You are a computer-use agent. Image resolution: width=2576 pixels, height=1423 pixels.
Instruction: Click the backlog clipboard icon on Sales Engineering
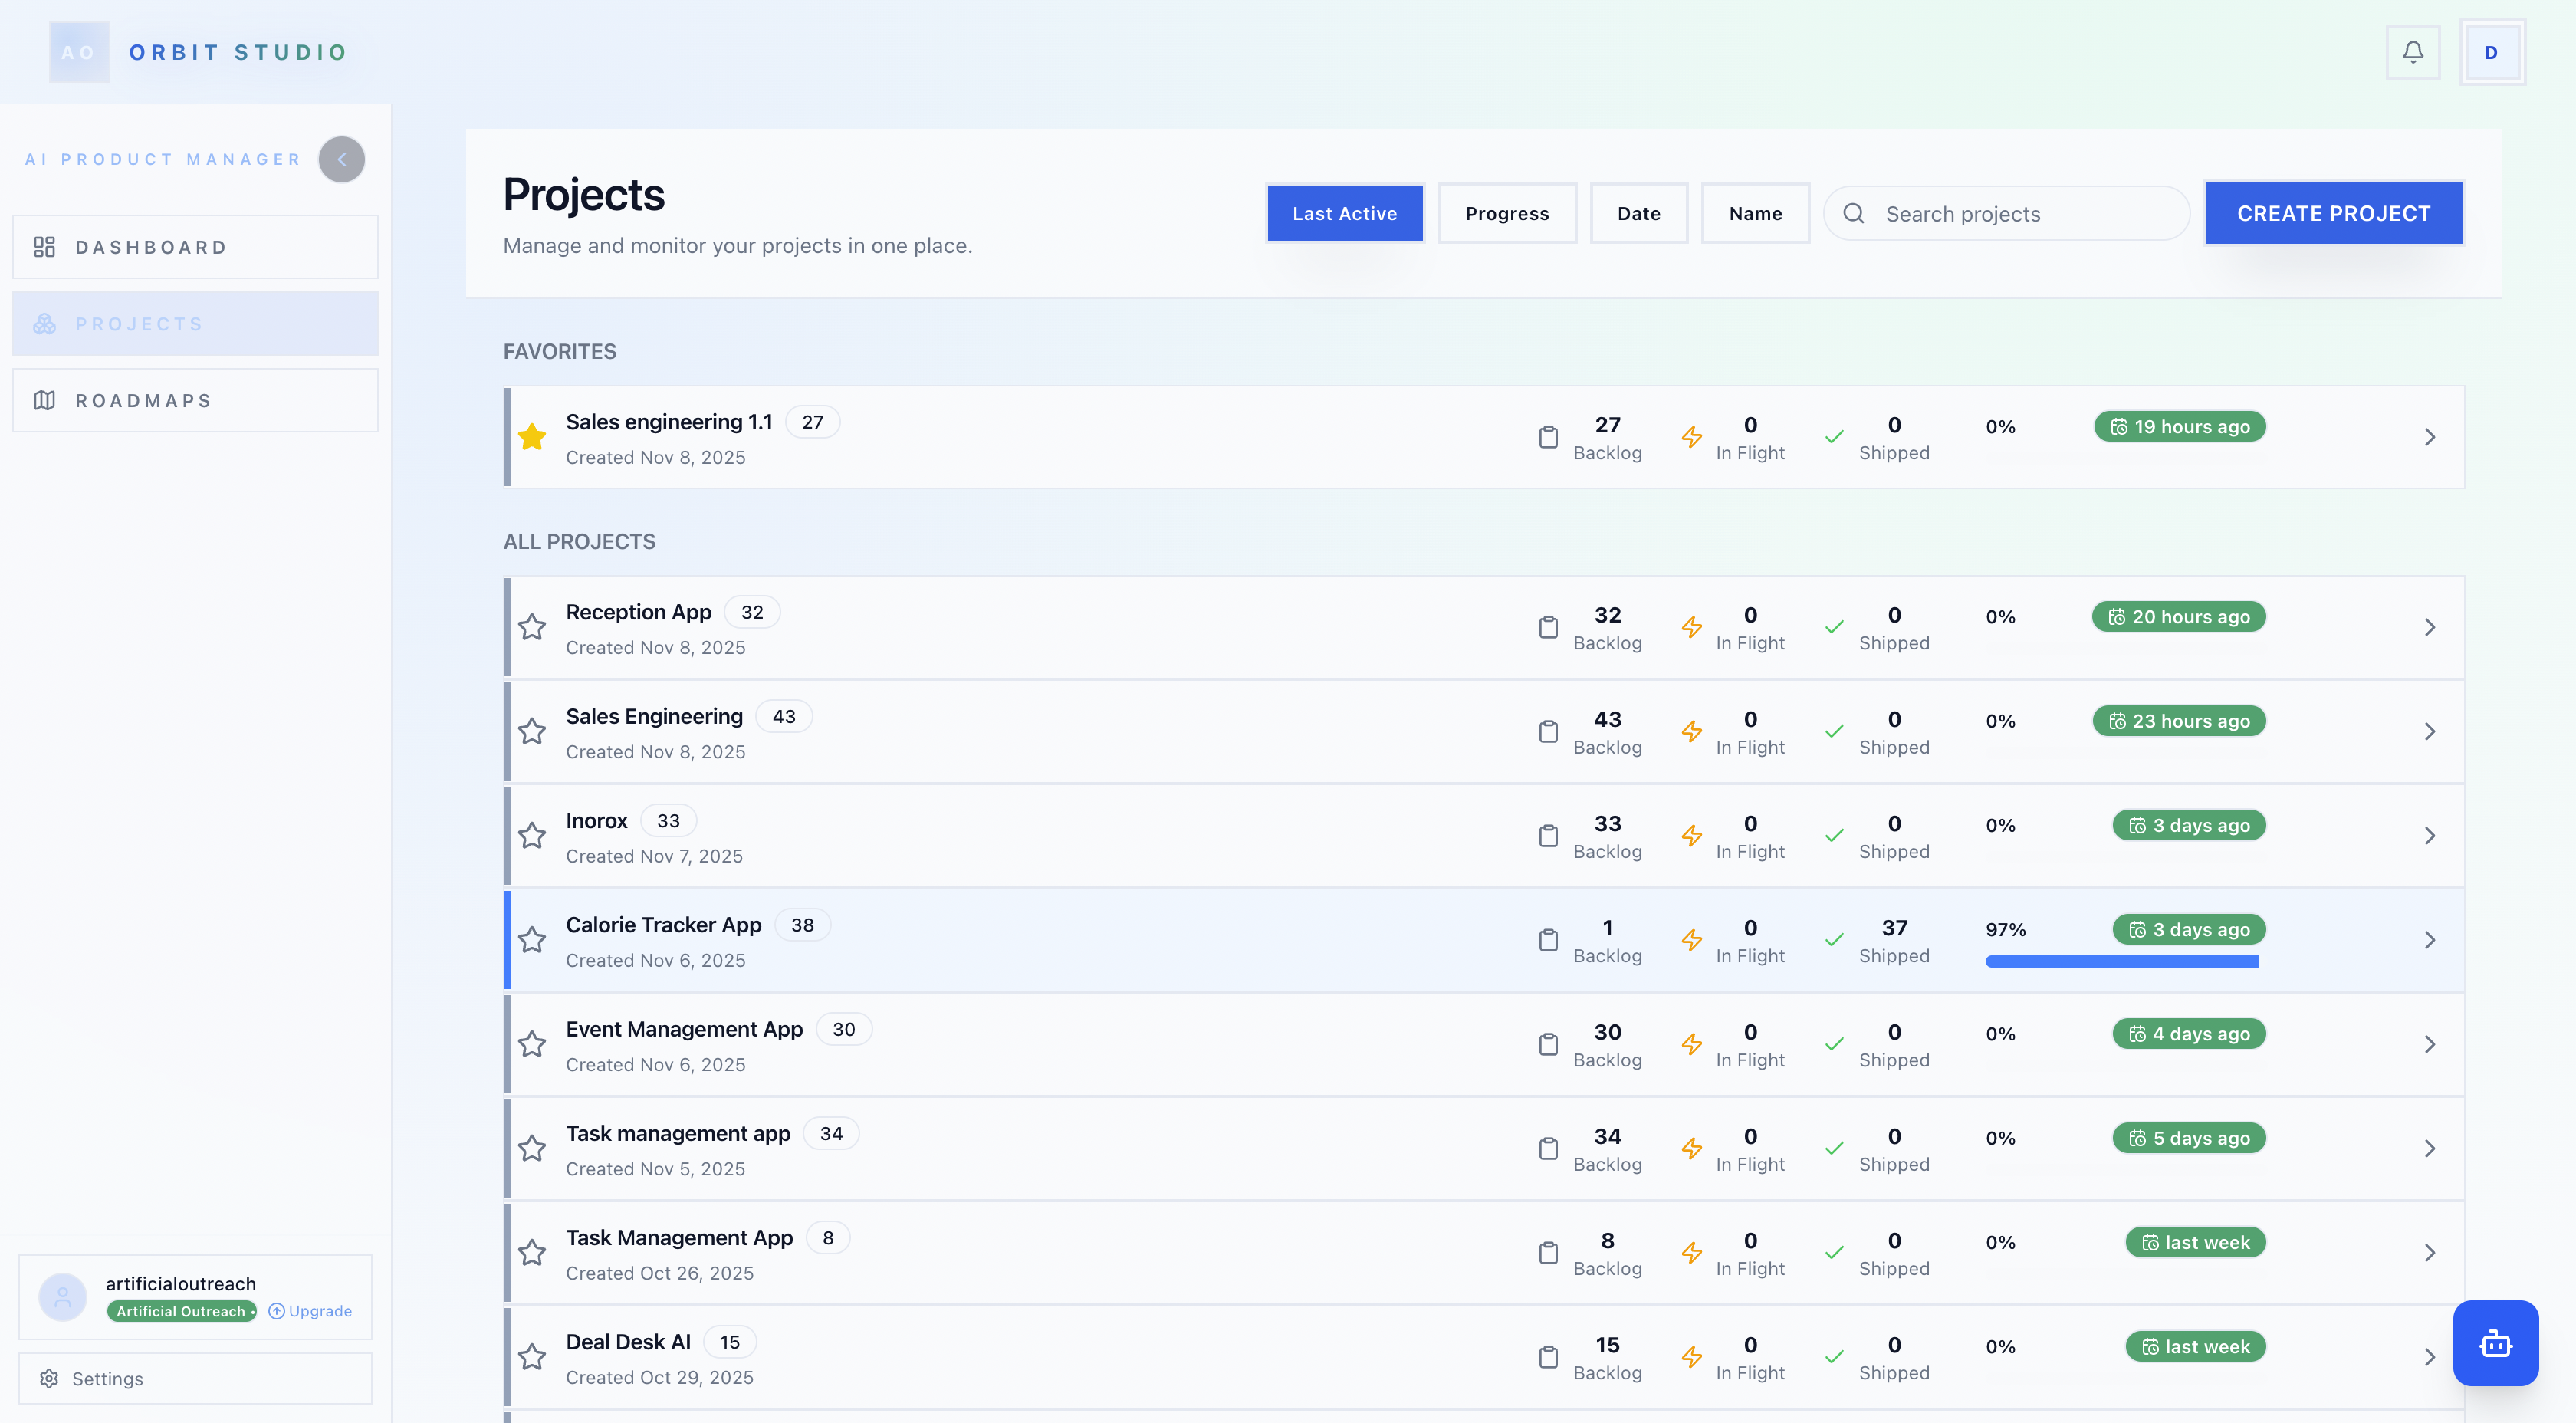coord(1548,731)
